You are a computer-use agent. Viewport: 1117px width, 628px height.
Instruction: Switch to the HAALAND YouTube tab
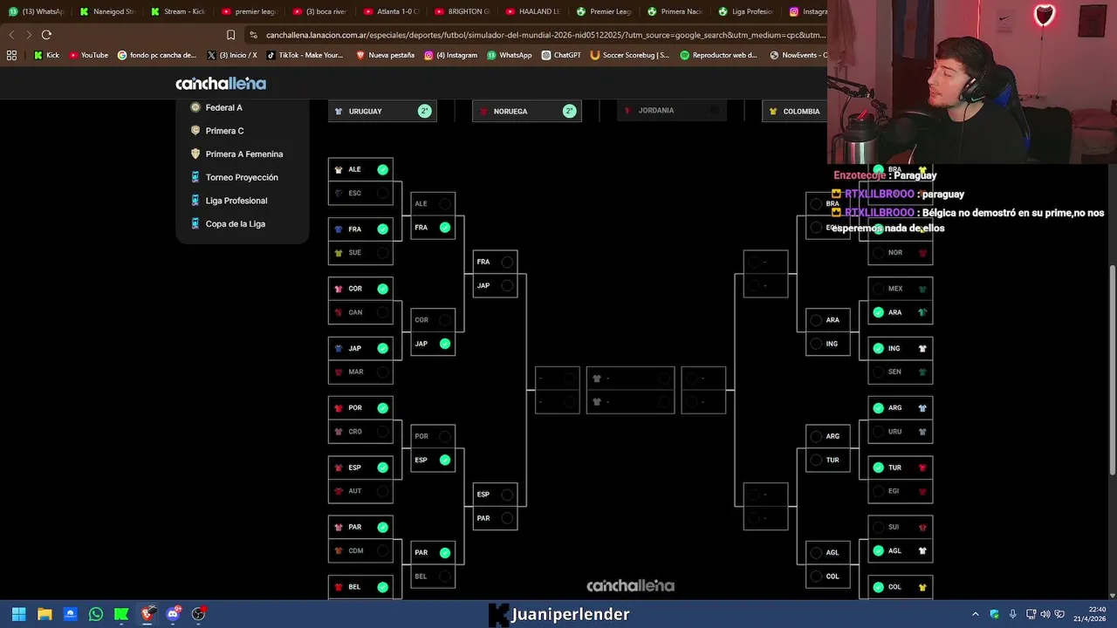pyautogui.click(x=534, y=11)
